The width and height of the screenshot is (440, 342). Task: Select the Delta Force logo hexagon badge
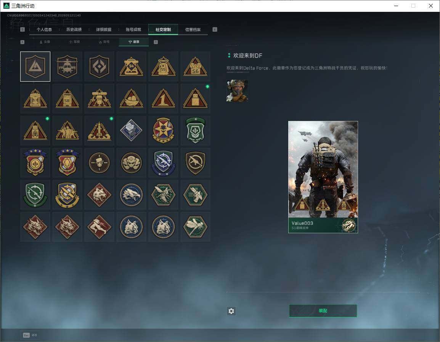click(35, 66)
